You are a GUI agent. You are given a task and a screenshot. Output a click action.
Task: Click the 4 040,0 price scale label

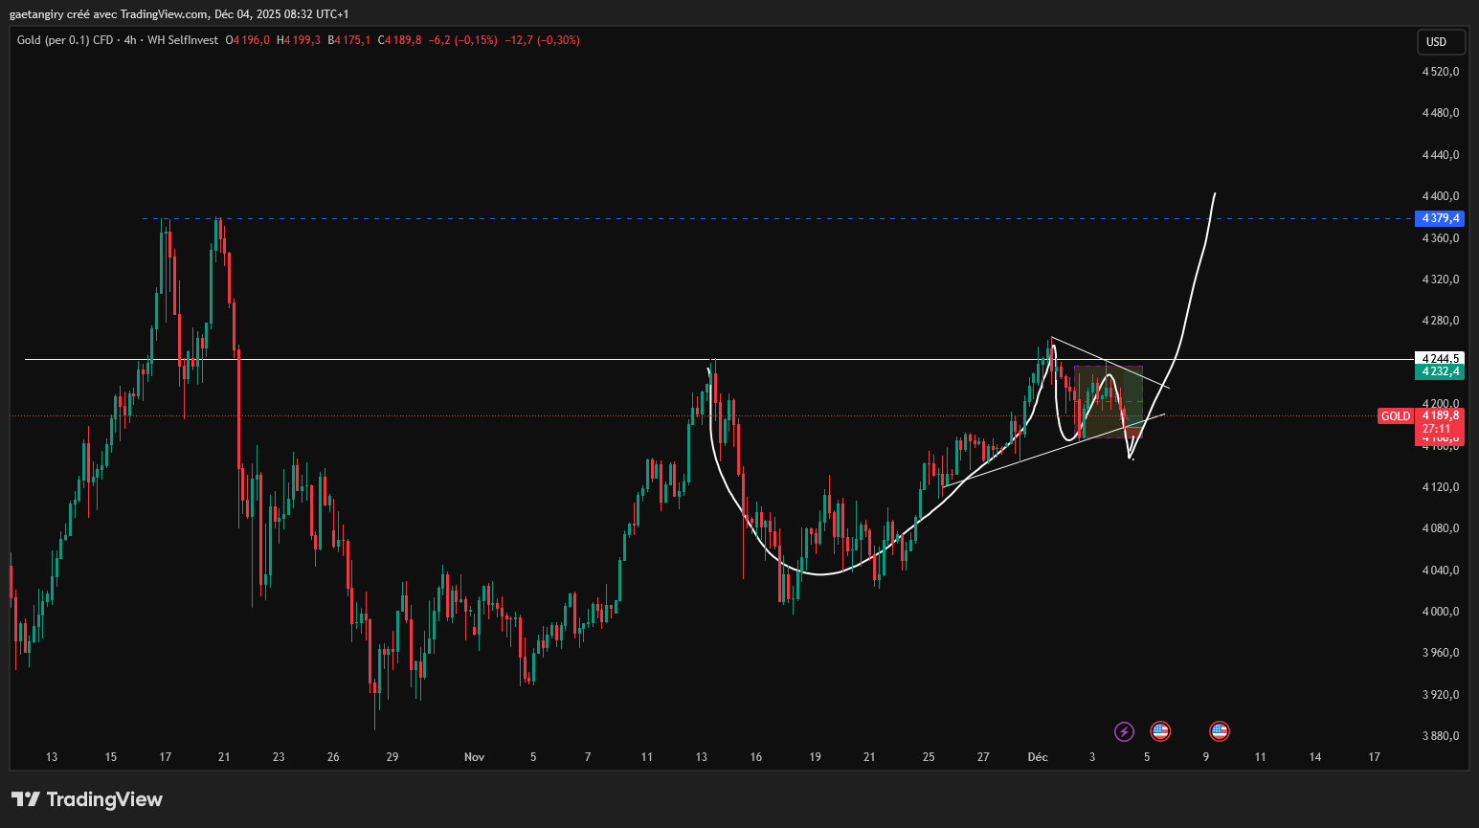(x=1441, y=571)
